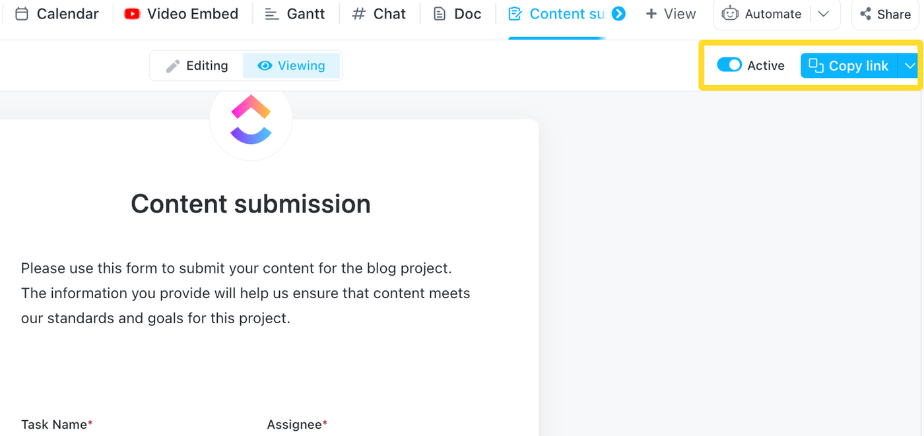
Task: Click the Share icon
Action: pyautogui.click(x=866, y=13)
